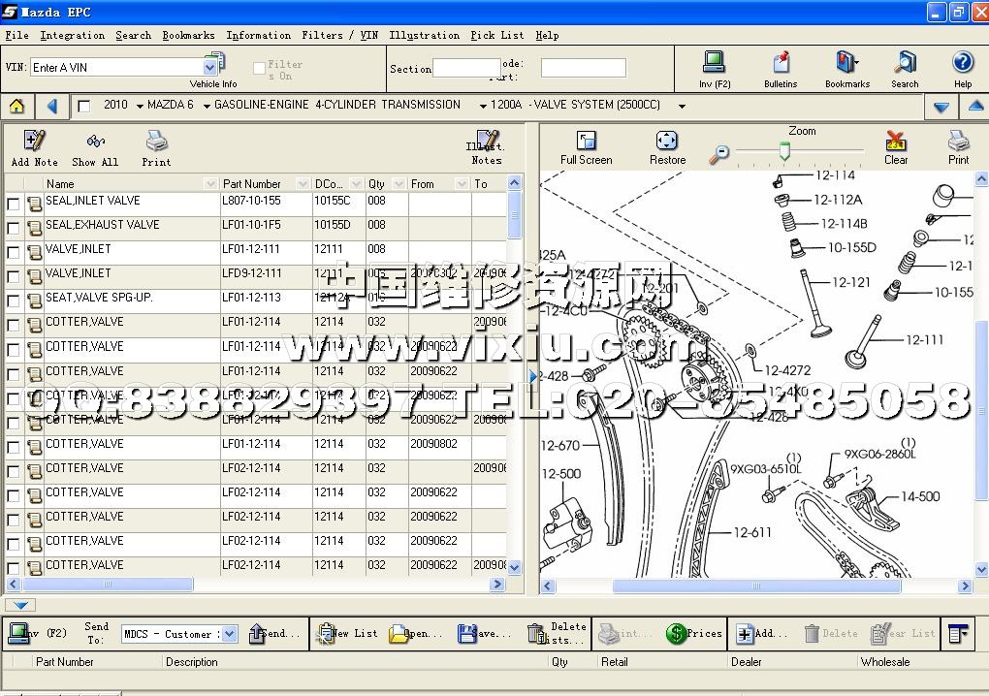The image size is (989, 696).
Task: Open the Bookmarks book icon
Action: pos(846,64)
